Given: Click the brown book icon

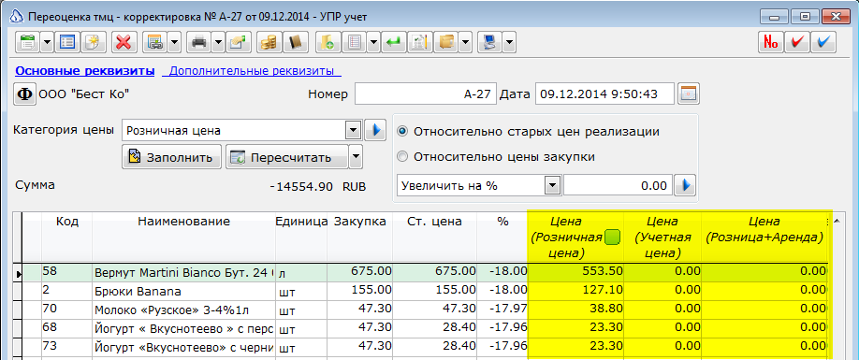Looking at the screenshot, I should click(296, 42).
